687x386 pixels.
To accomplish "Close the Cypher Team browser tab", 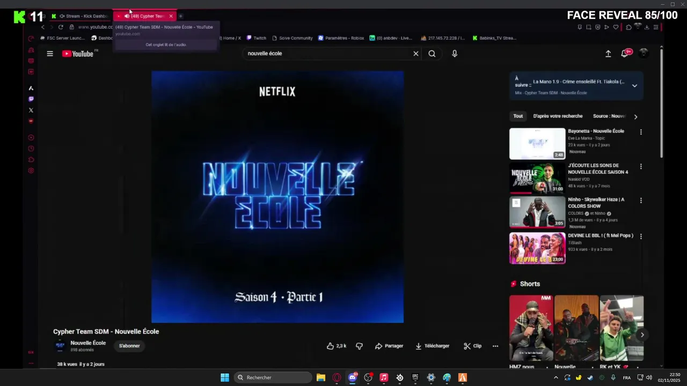I will coord(171,16).
